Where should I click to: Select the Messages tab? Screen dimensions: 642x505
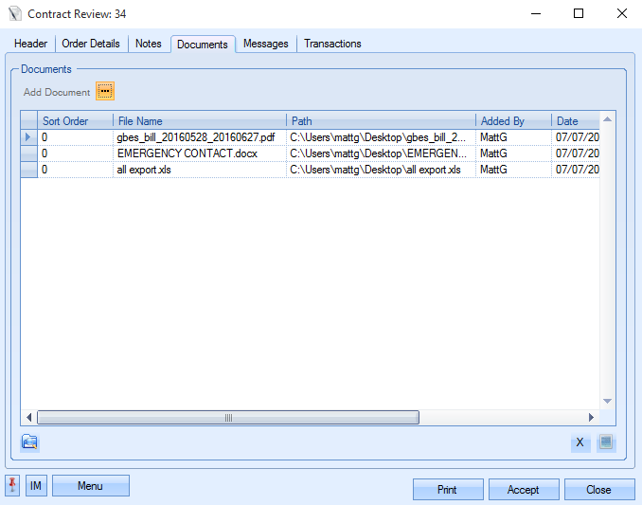coord(266,44)
